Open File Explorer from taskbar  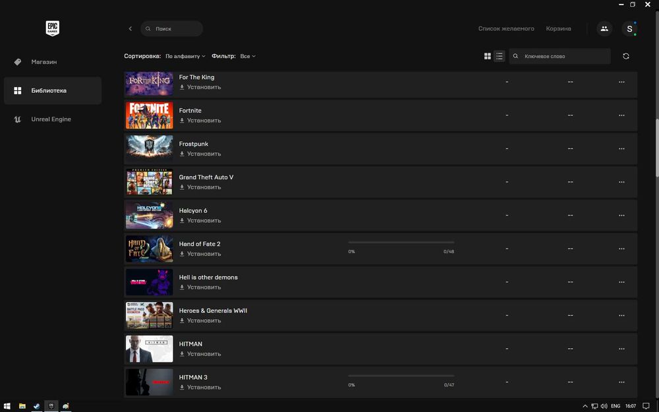22,406
